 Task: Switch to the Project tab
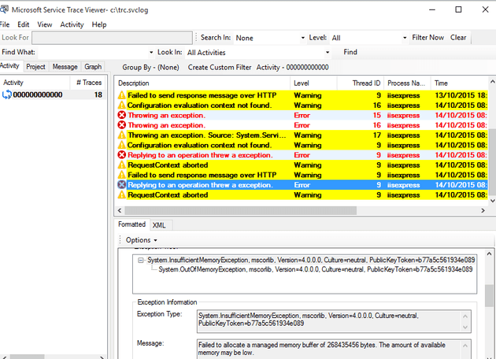tap(35, 67)
